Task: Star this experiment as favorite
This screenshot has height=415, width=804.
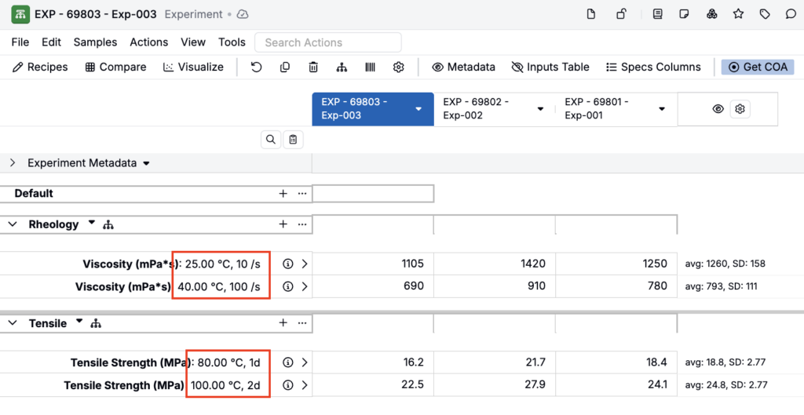Action: [x=738, y=14]
